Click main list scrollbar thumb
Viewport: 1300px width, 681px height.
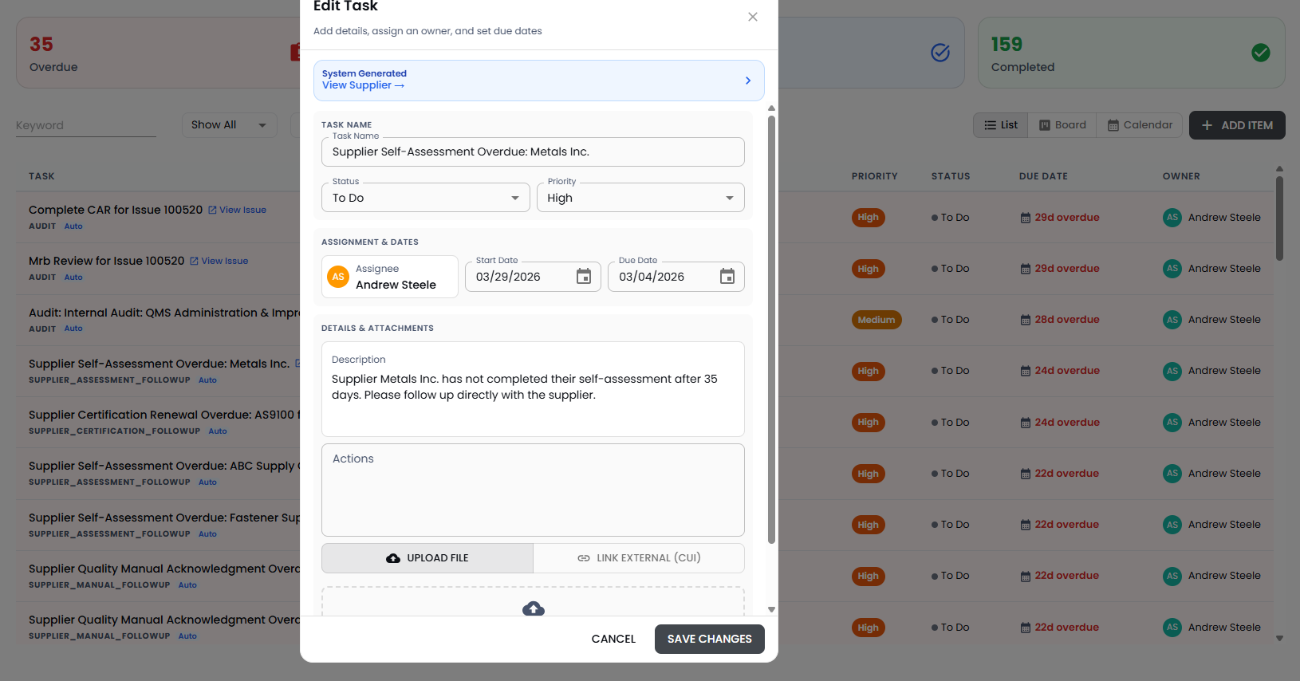[x=1279, y=218]
